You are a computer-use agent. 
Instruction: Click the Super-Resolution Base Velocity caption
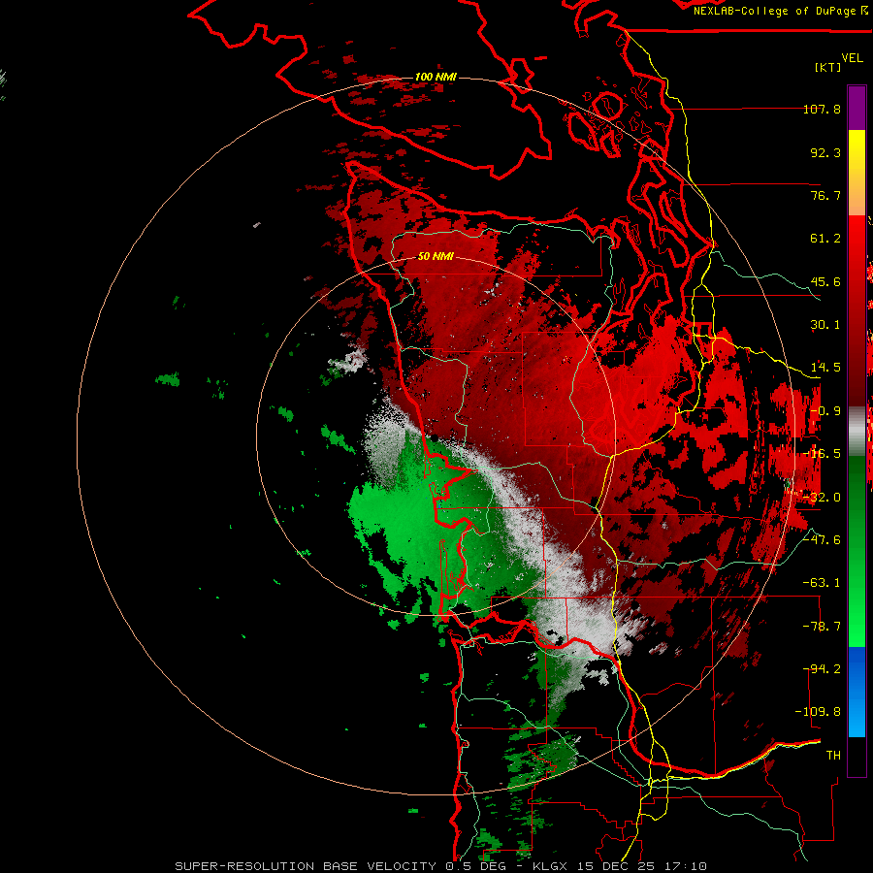coord(441,866)
